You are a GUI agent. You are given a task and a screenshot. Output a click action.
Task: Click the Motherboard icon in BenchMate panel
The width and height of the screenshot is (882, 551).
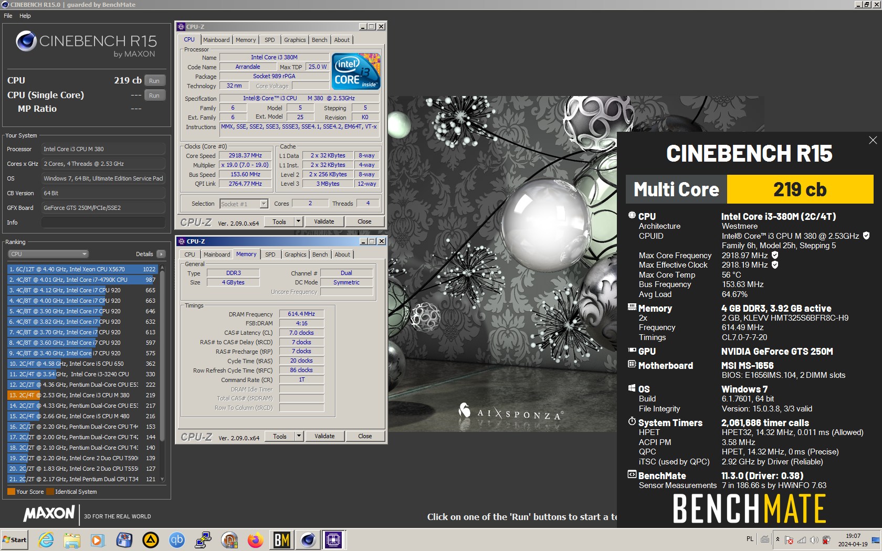(x=632, y=364)
